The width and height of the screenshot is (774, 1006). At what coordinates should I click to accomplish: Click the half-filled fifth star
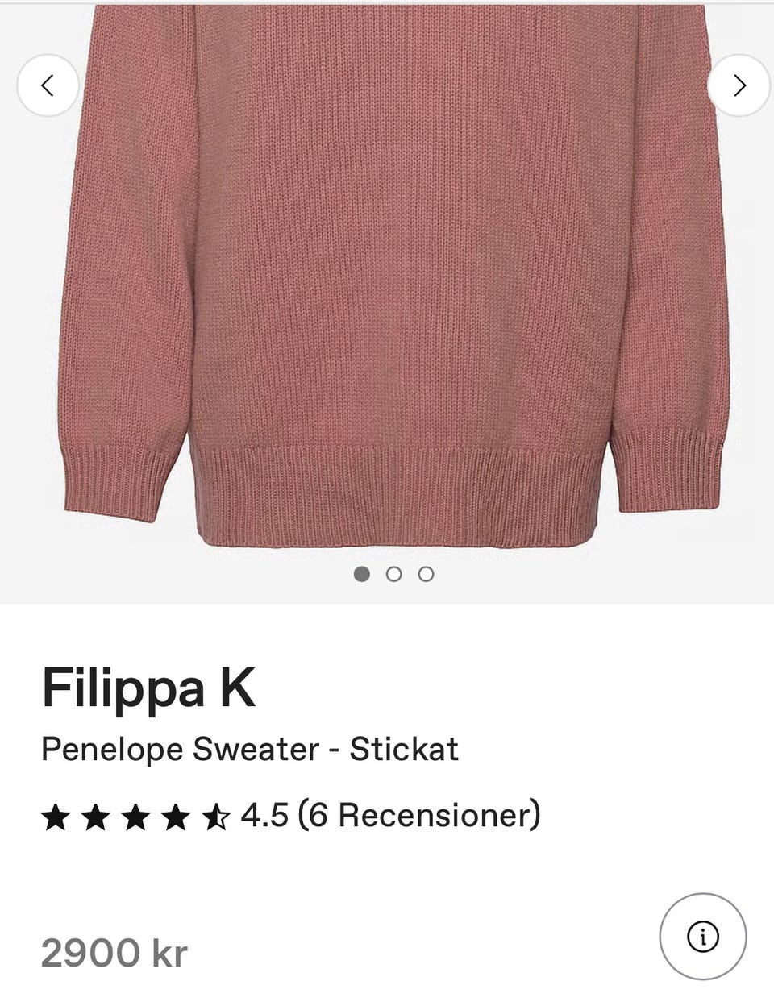tap(214, 817)
